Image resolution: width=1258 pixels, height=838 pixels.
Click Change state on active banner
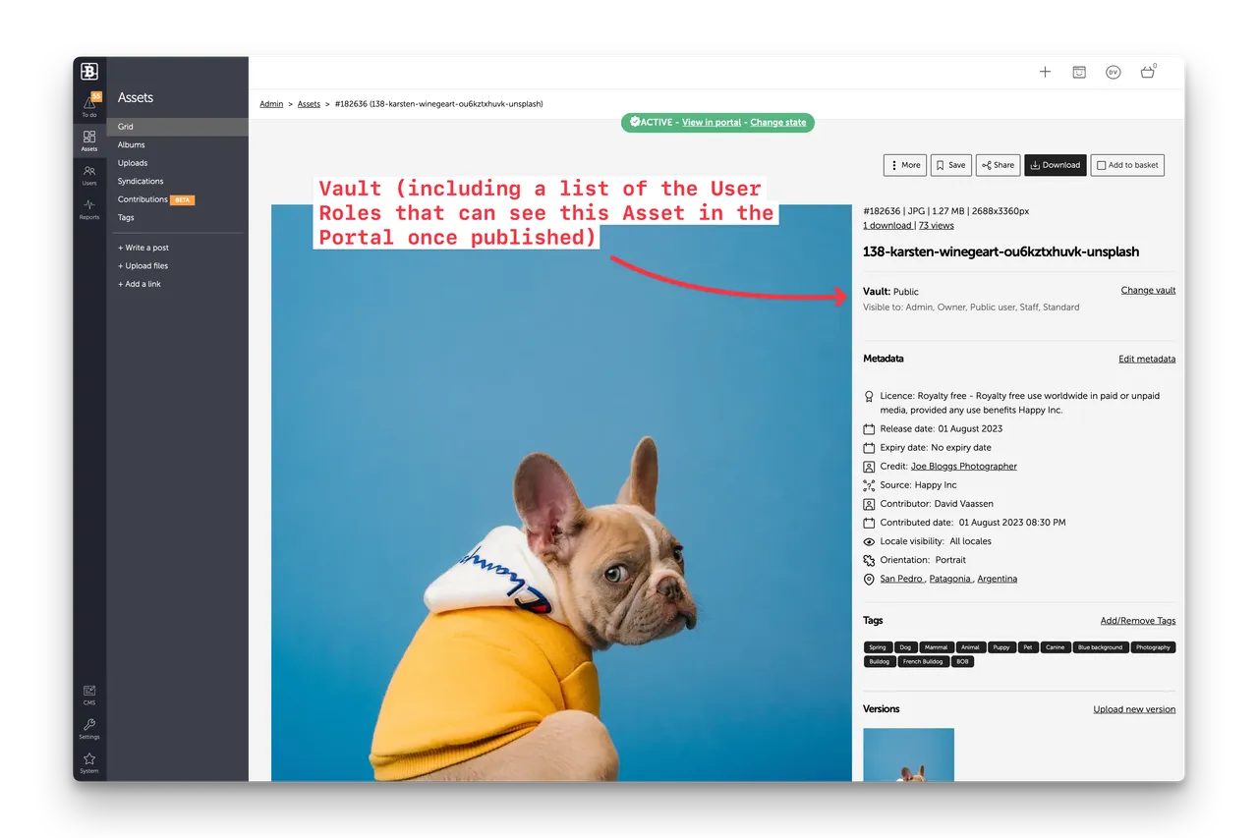[777, 123]
